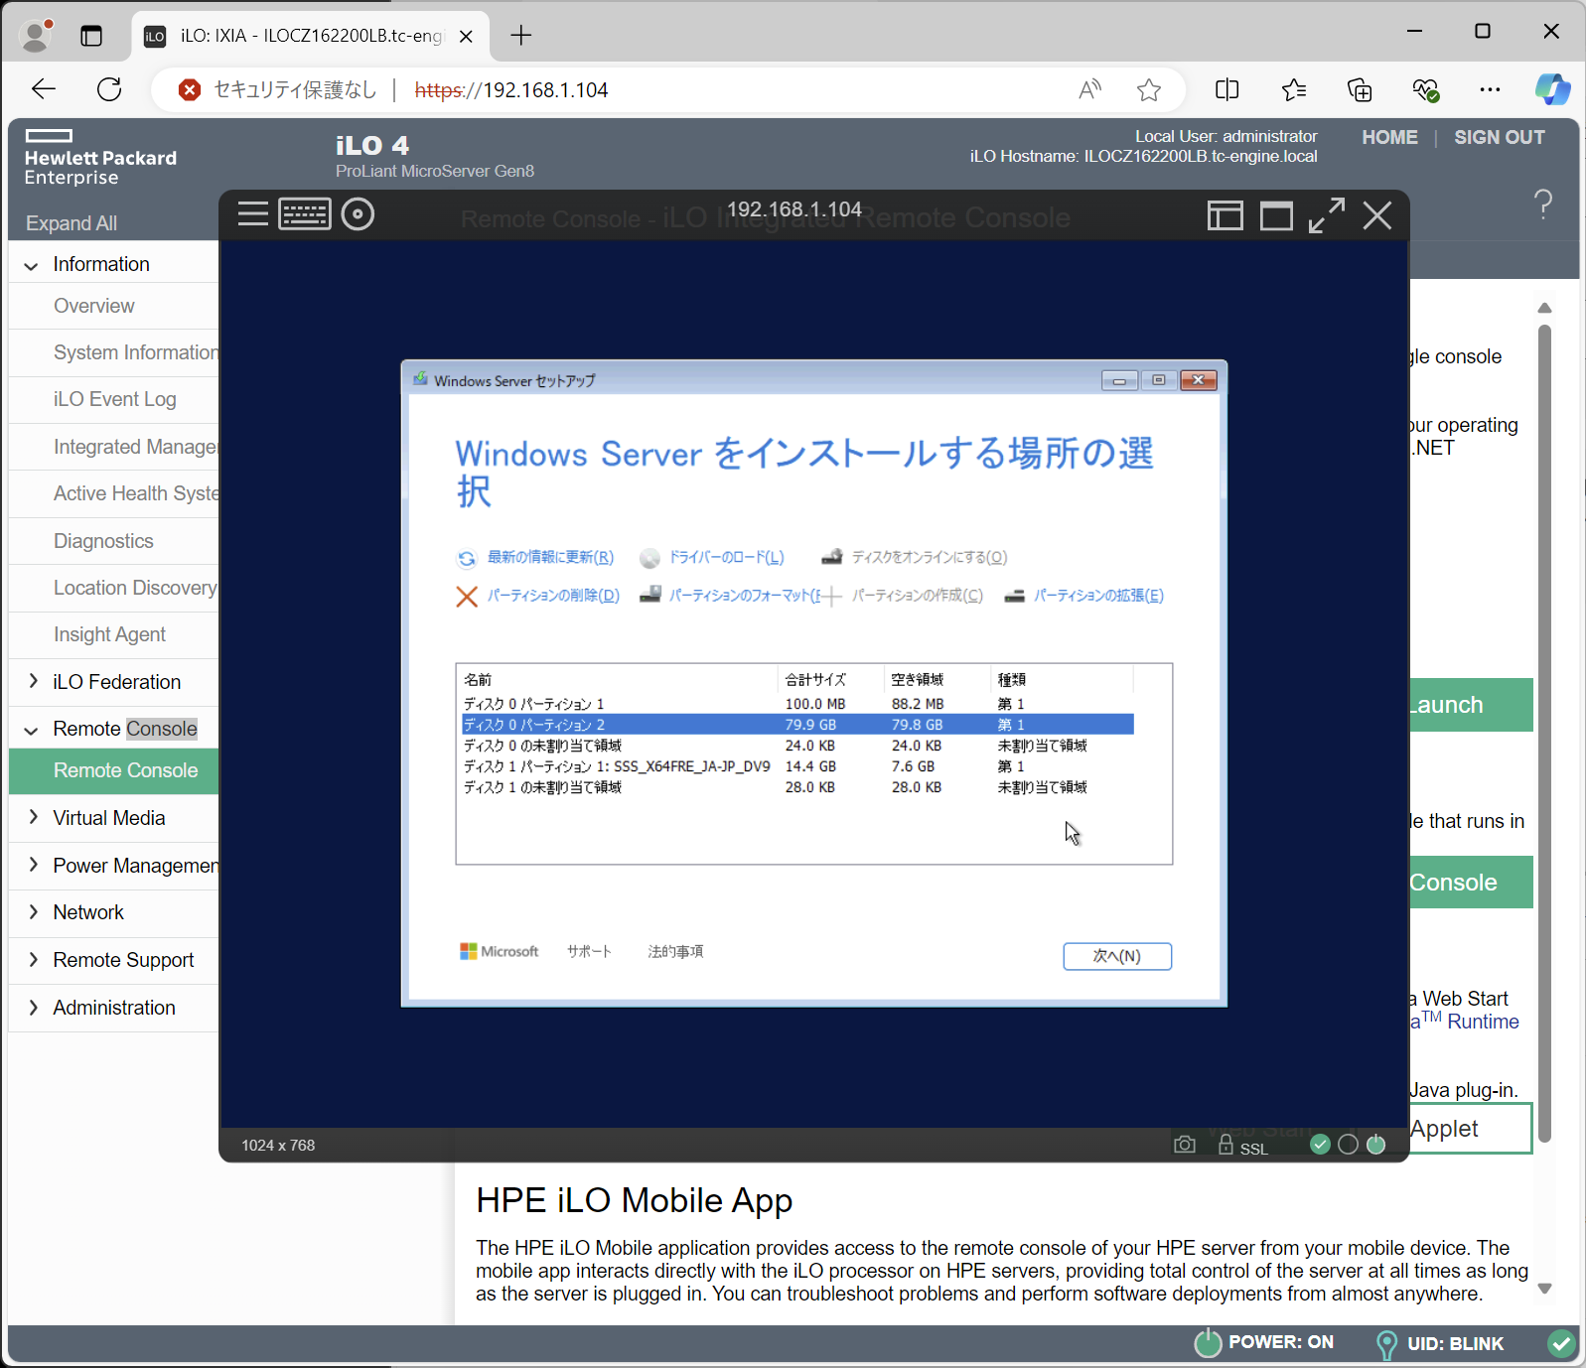Expand the iLO Federation section
This screenshot has width=1586, height=1368.
click(33, 681)
